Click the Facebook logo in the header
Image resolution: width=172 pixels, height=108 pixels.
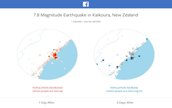tap(86, 4)
